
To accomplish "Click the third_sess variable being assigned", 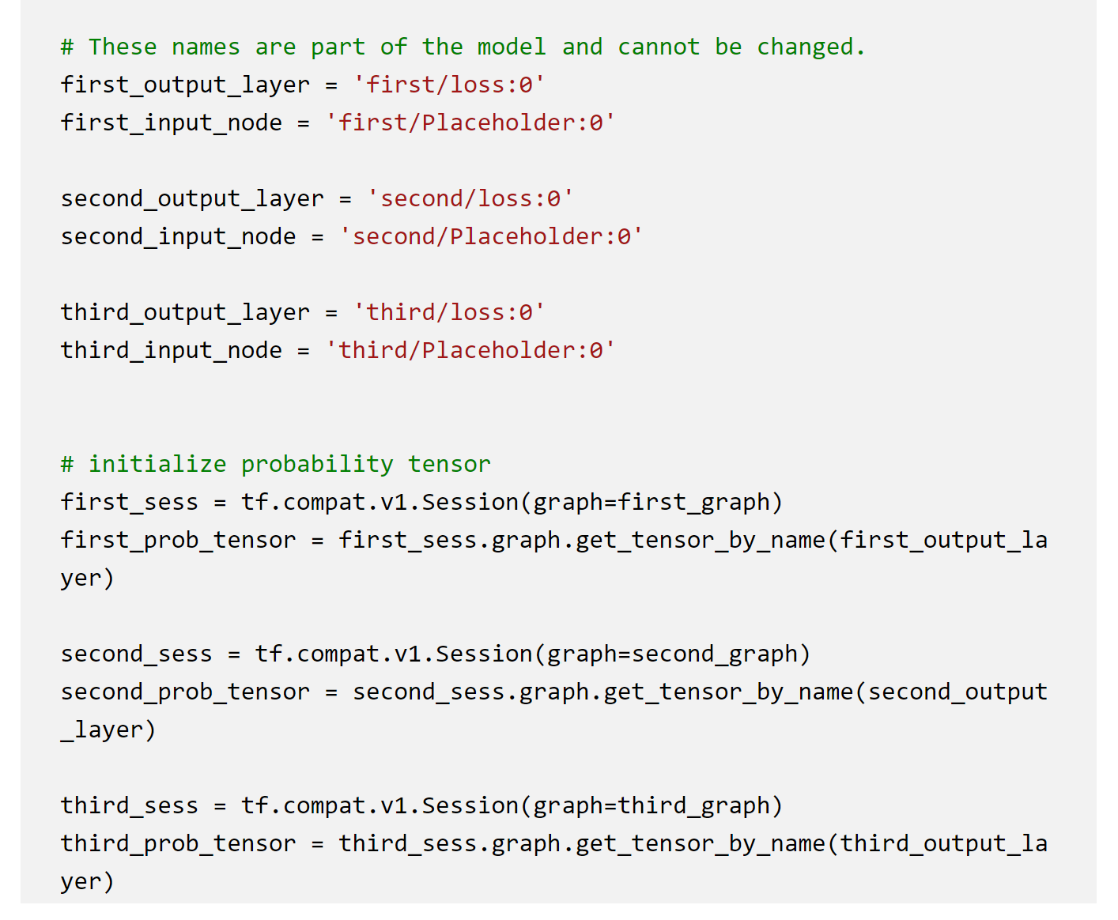I will pyautogui.click(x=130, y=805).
